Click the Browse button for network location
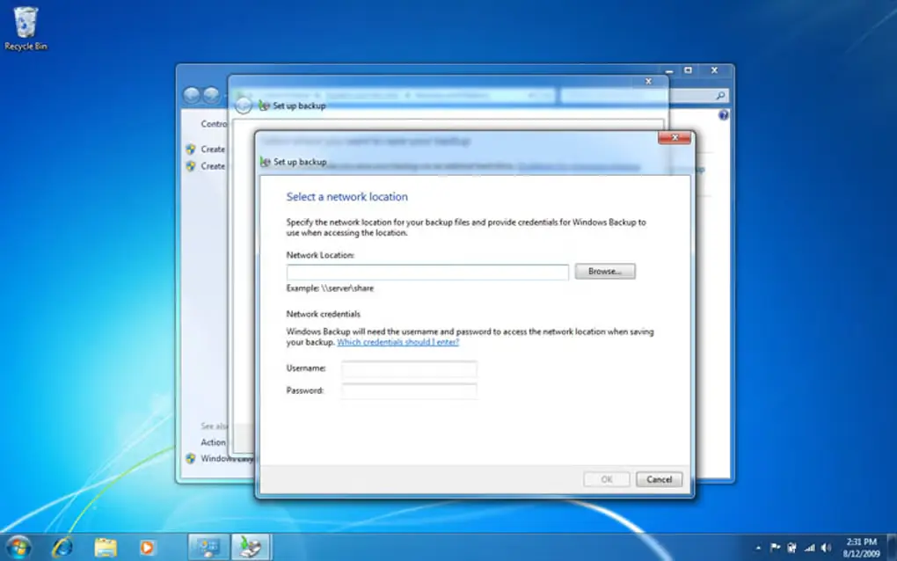The width and height of the screenshot is (897, 561). pyautogui.click(x=604, y=271)
